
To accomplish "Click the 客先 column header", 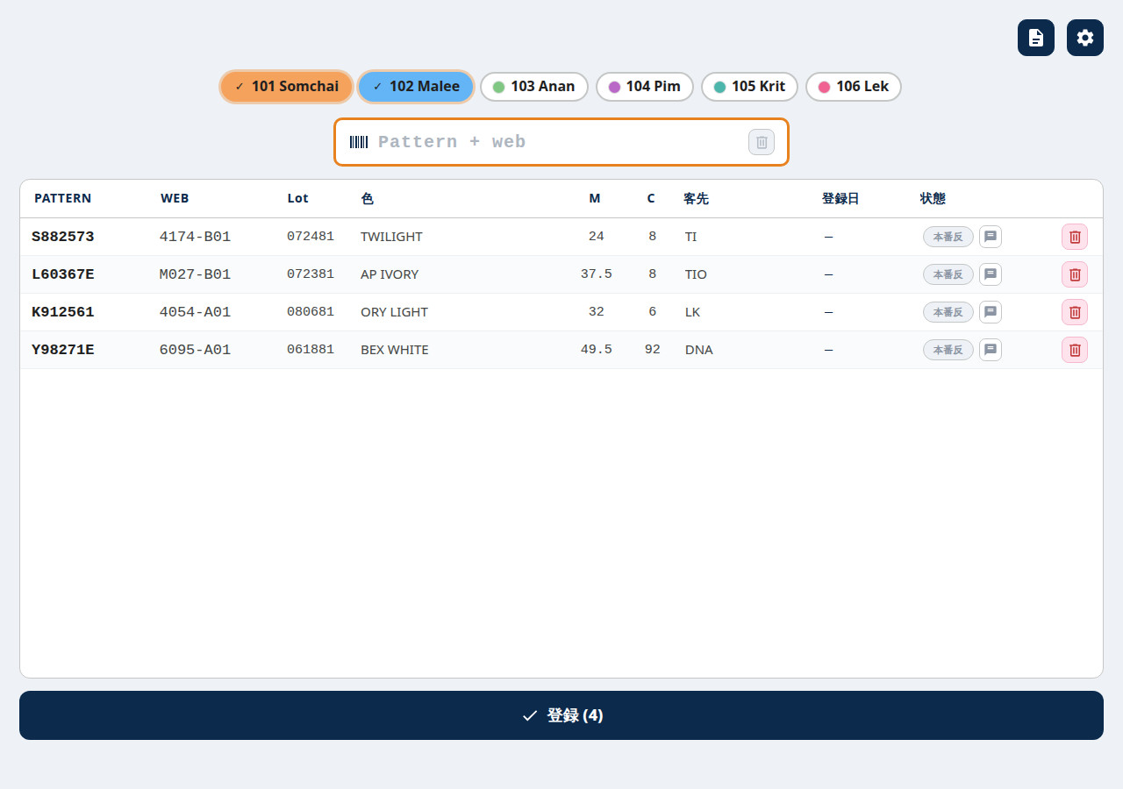I will (x=696, y=198).
